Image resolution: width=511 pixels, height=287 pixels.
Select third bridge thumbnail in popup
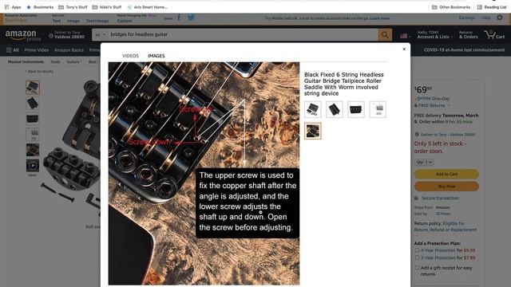tap(356, 109)
